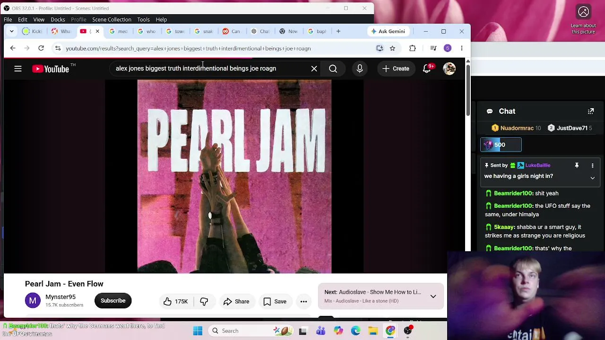Image resolution: width=605 pixels, height=340 pixels.
Task: Subscribe to the Mynster95 channel
Action: pyautogui.click(x=113, y=301)
